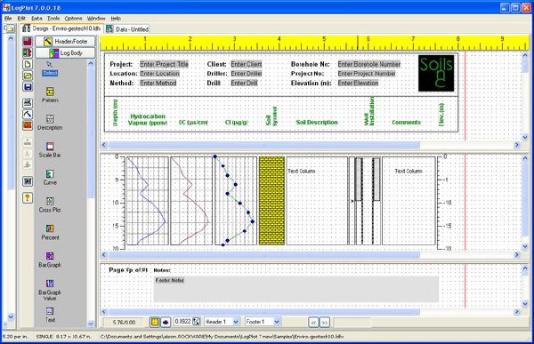Open the Footer 1 dropdown
Viewport: 534px width, 344px height.
pyautogui.click(x=277, y=322)
